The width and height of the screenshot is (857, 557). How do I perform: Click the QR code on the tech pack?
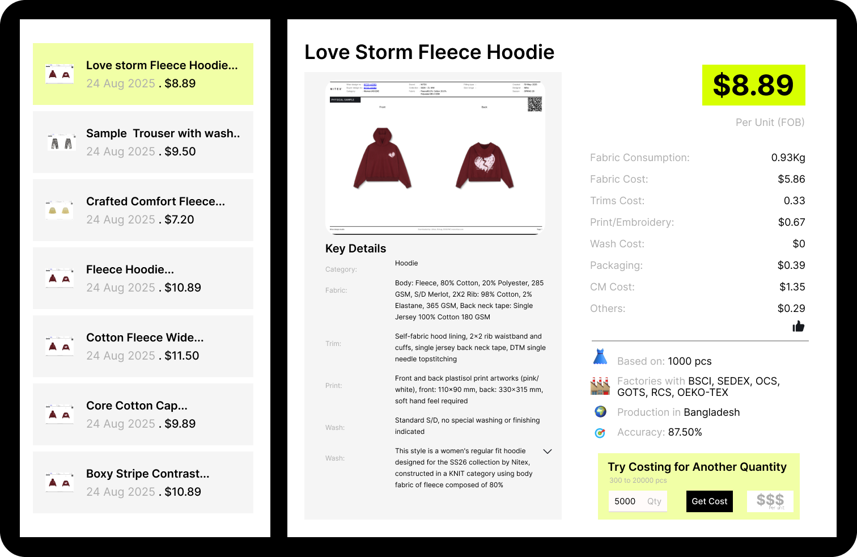click(x=534, y=104)
